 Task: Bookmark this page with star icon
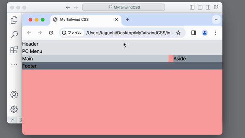(178, 33)
